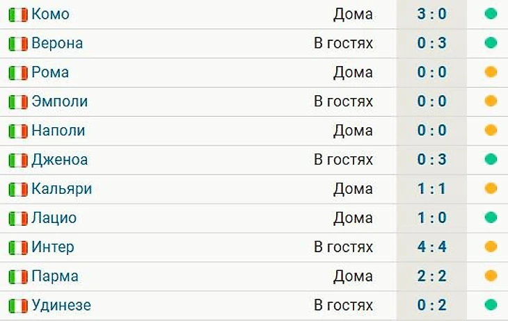Click green result dot in Комо row
508x321 pixels.
click(491, 14)
